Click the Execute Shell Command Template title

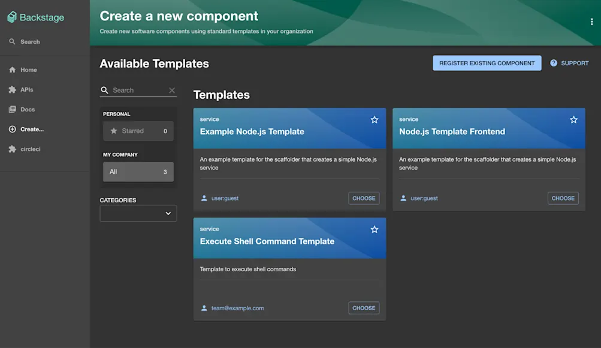pos(267,241)
